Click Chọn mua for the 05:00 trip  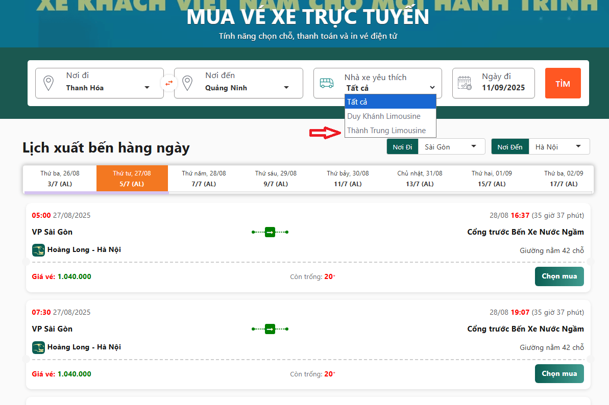559,276
